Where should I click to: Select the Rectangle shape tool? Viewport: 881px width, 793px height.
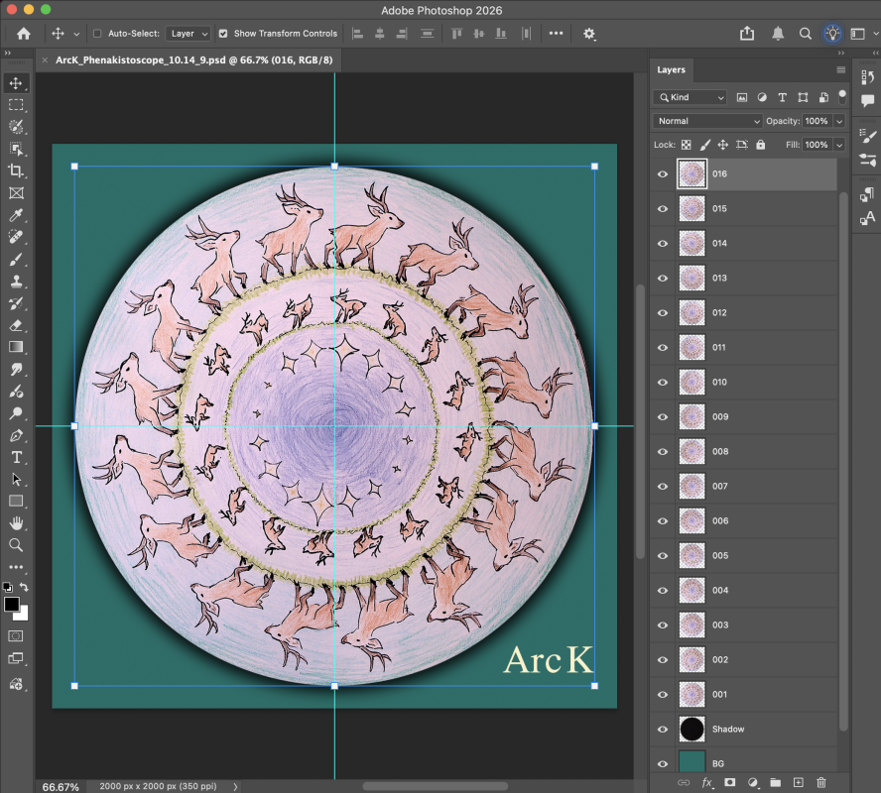coord(16,502)
